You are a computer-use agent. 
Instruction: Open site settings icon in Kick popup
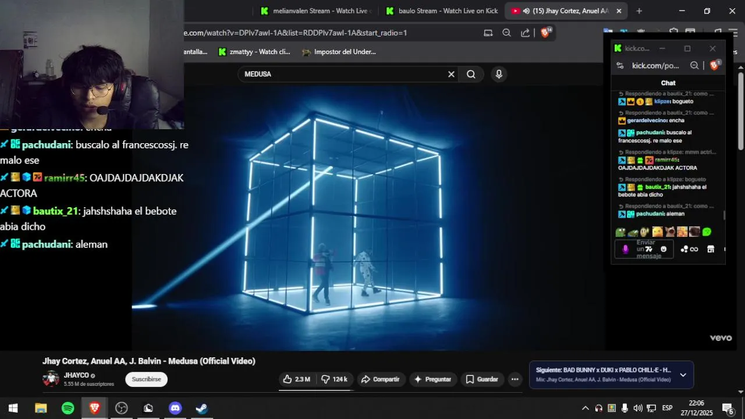620,66
